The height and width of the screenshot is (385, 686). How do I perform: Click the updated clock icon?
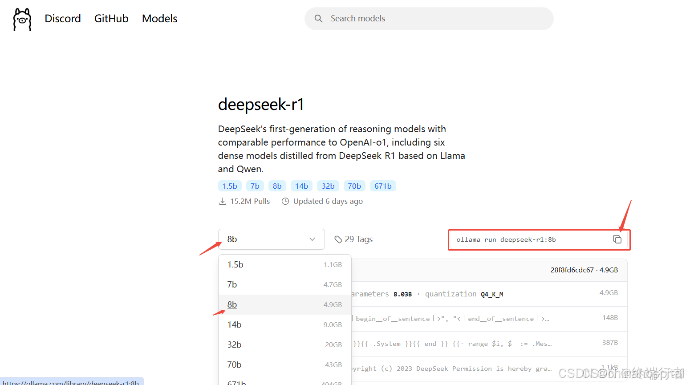coord(285,202)
